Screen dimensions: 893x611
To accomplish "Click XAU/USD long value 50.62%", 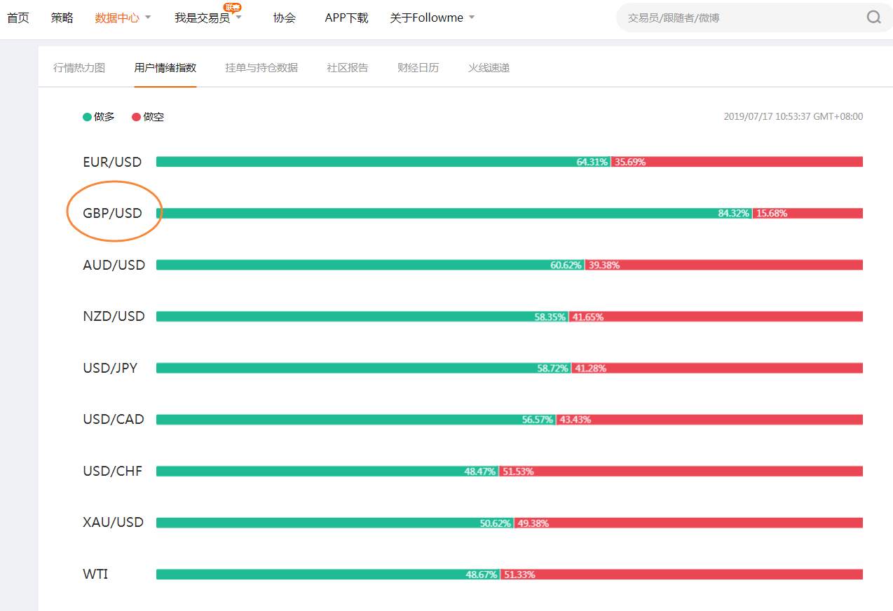I will pos(496,523).
